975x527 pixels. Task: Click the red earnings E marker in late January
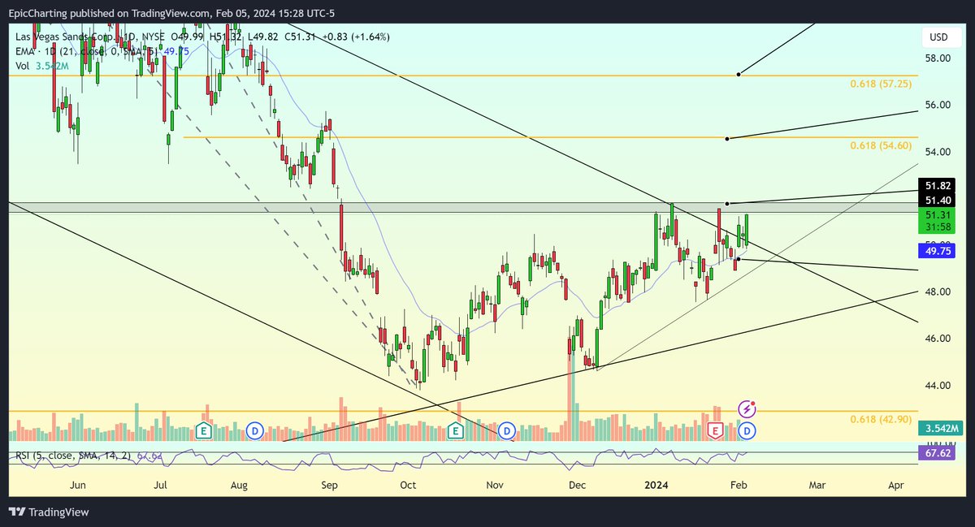(716, 430)
